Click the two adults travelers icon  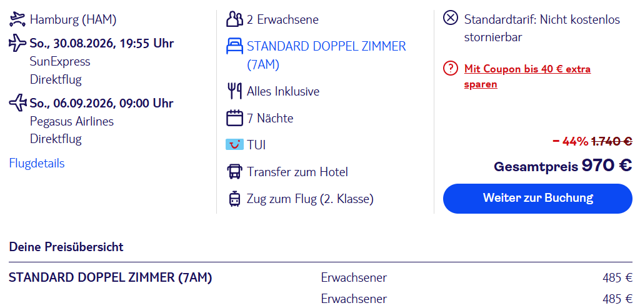click(234, 19)
